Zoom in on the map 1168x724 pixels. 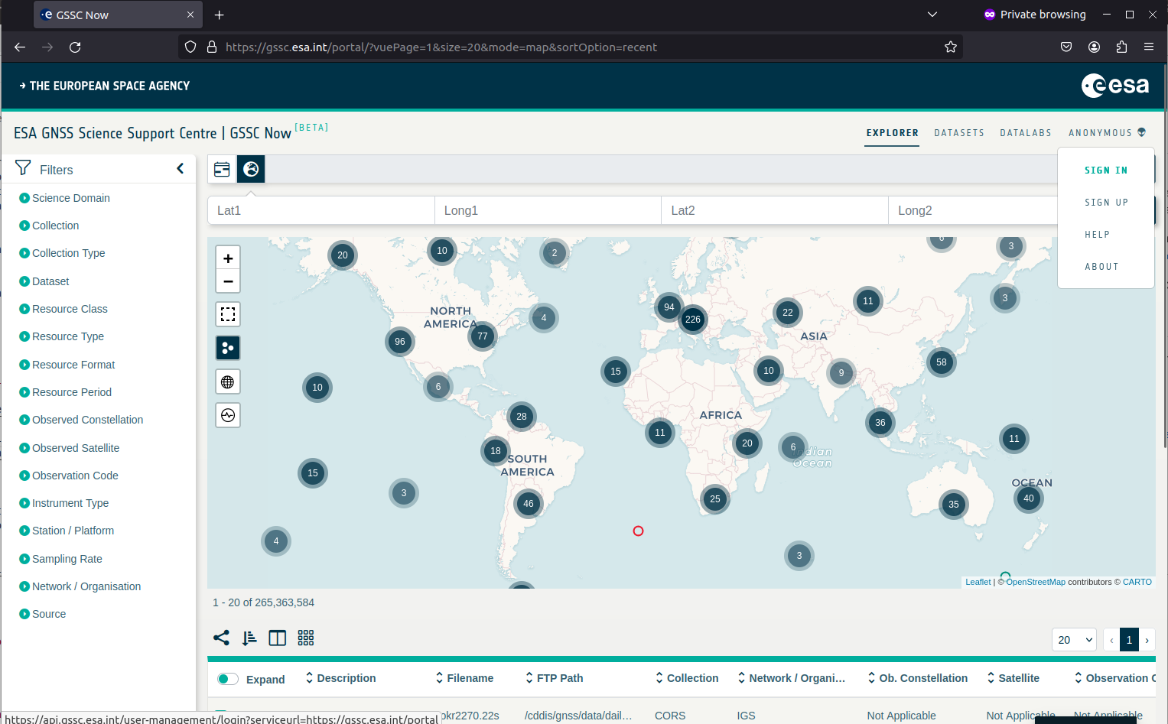228,258
